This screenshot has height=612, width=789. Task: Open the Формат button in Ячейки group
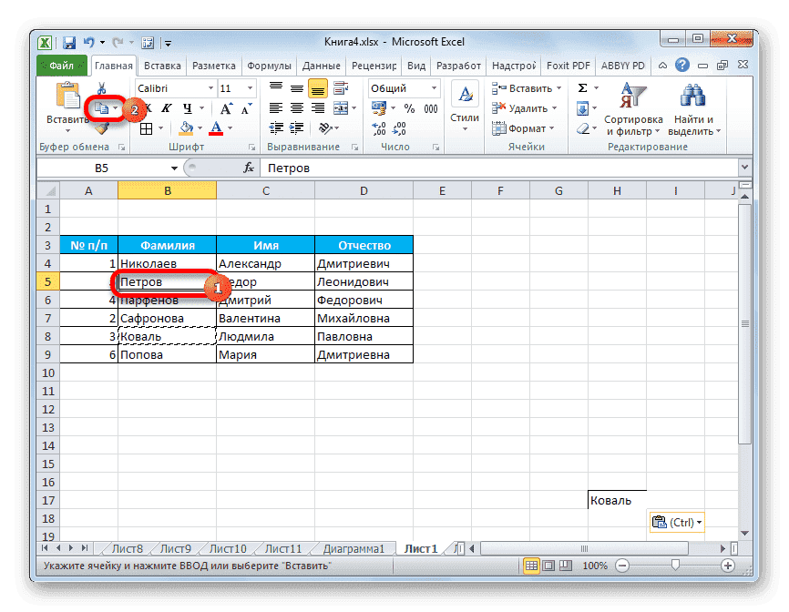pyautogui.click(x=528, y=127)
